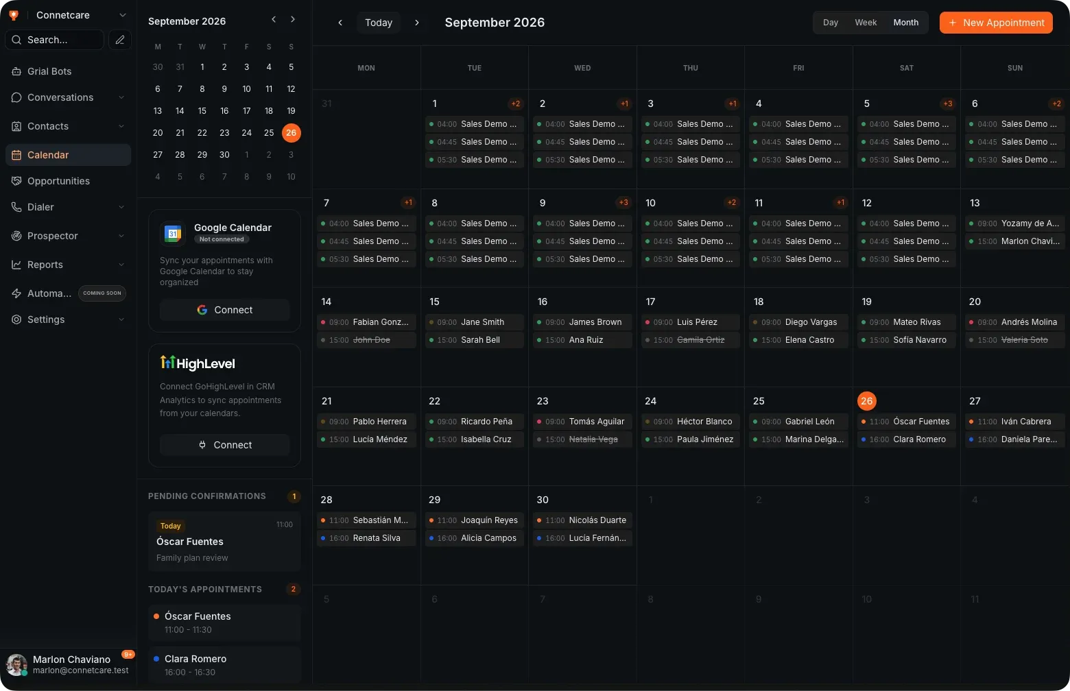Switch to Week view
Image resolution: width=1070 pixels, height=691 pixels.
click(866, 23)
